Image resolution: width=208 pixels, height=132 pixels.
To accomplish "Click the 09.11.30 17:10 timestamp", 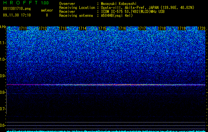I will pyautogui.click(x=17, y=15).
